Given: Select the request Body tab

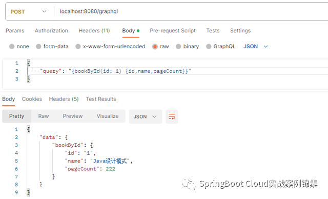Looking at the screenshot, I should point(131,31).
